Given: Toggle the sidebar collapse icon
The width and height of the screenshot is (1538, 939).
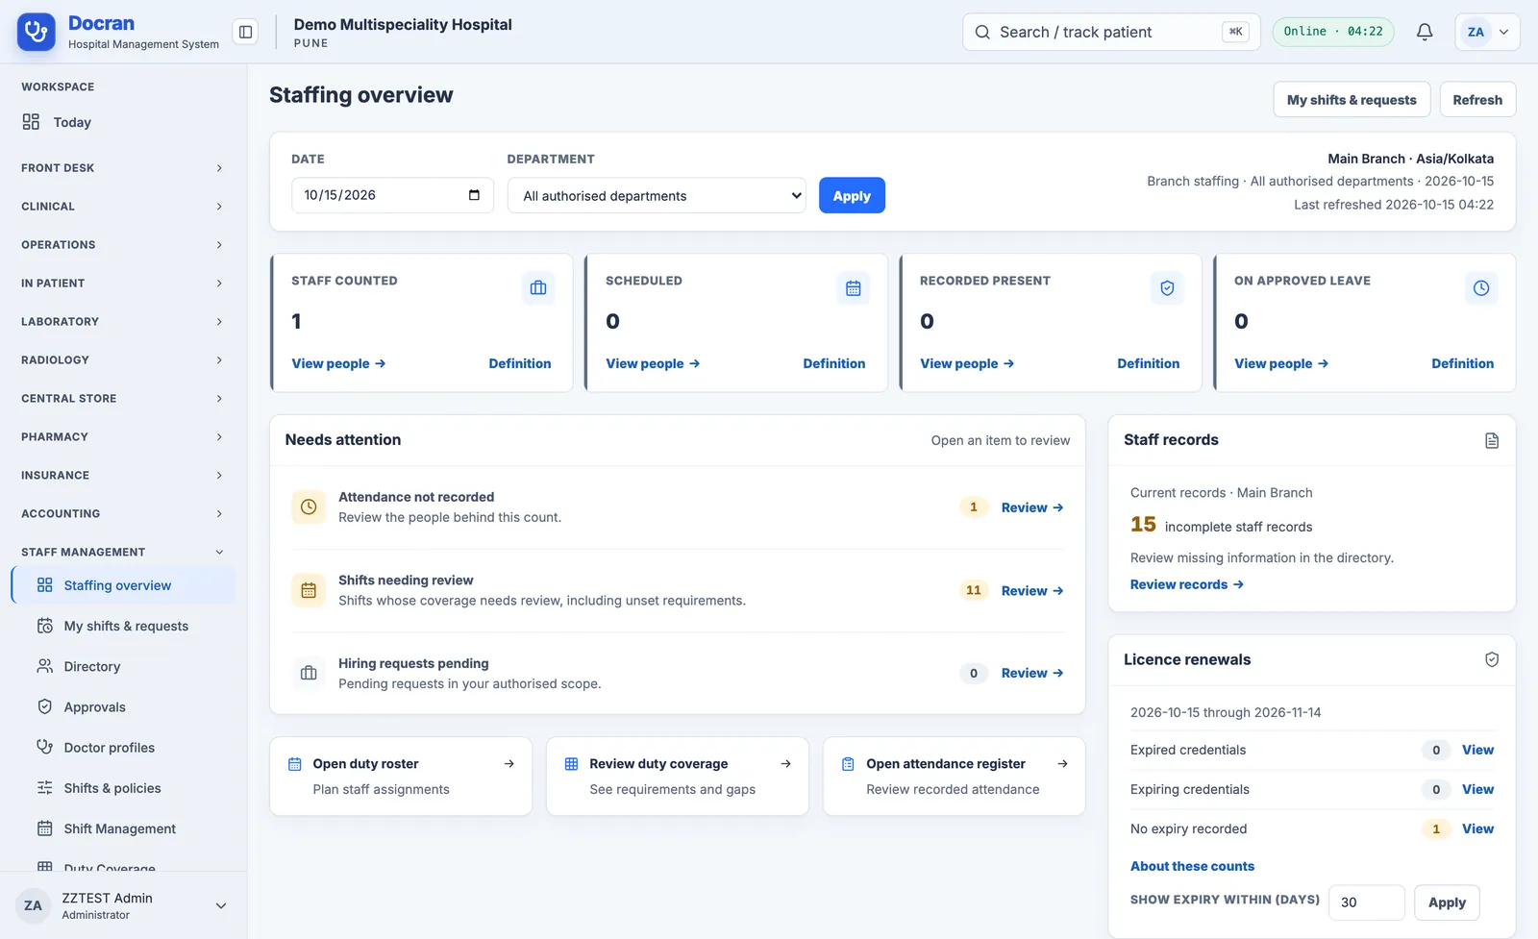Looking at the screenshot, I should (x=245, y=32).
